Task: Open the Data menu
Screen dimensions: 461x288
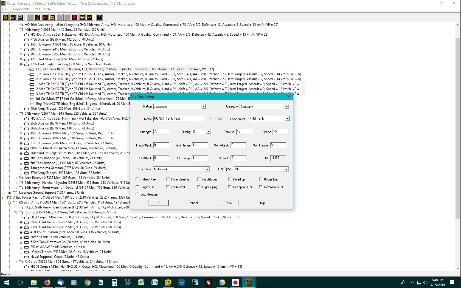Action: [37, 9]
